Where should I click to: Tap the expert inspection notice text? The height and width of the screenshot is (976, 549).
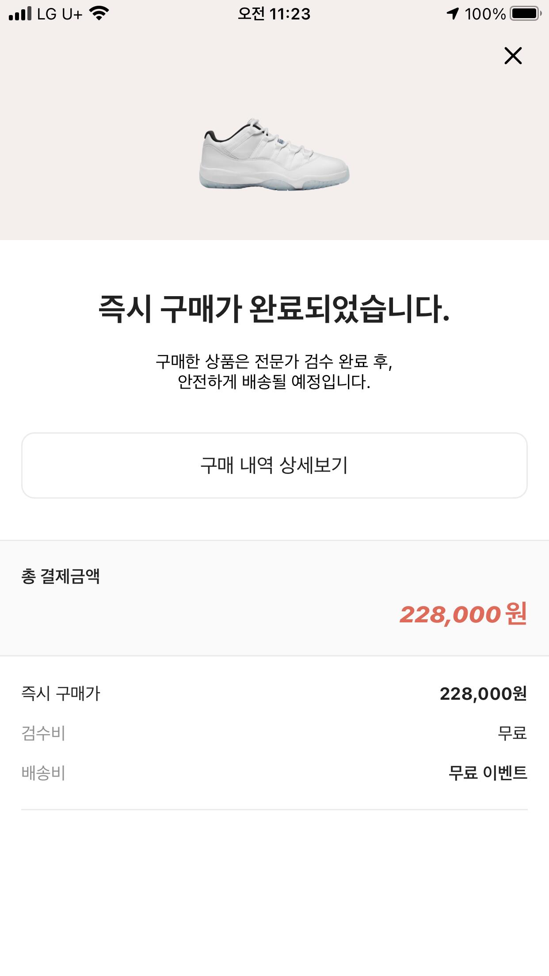(x=274, y=372)
